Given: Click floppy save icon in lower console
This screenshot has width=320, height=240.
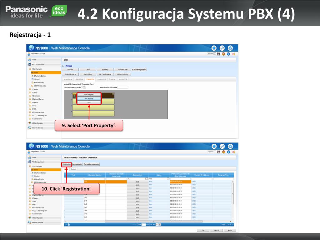Looking at the screenshot, I should click(219, 152).
